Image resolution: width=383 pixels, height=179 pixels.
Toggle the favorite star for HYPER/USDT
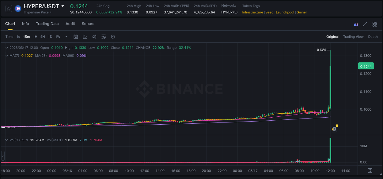tap(8, 9)
